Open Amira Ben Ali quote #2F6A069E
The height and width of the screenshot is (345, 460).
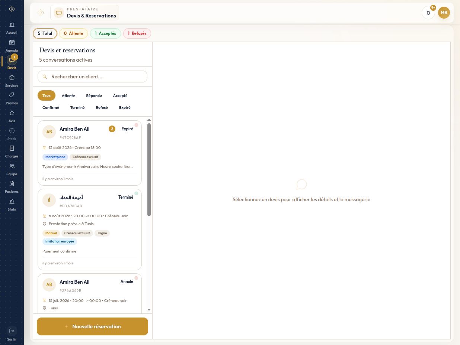pos(90,294)
